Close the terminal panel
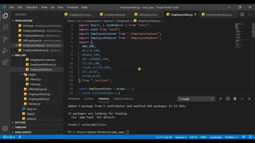This screenshot has width=255, height=143. [x=249, y=99]
